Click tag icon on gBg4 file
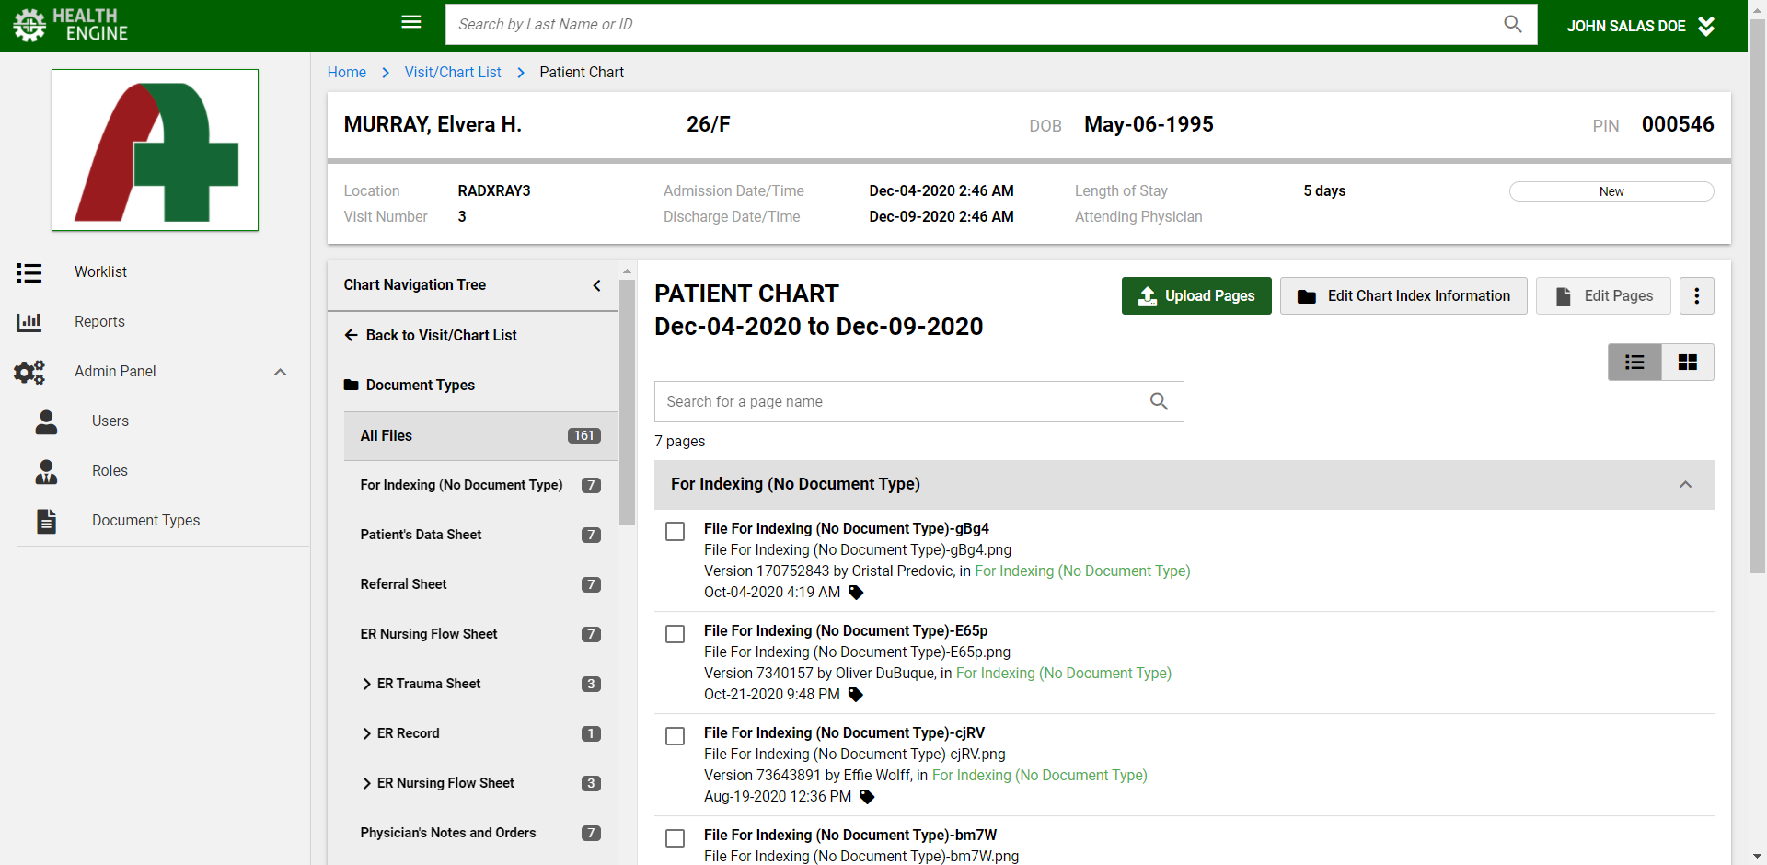 coord(856,593)
